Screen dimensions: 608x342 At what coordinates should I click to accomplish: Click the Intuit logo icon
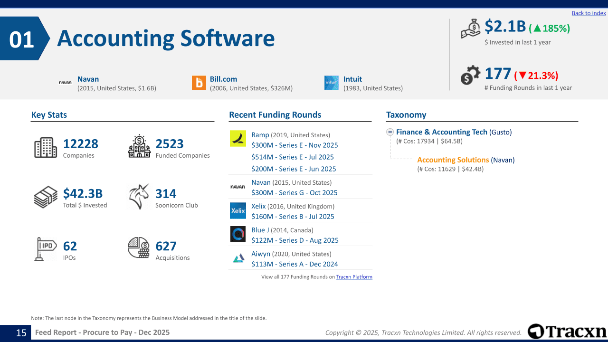332,83
